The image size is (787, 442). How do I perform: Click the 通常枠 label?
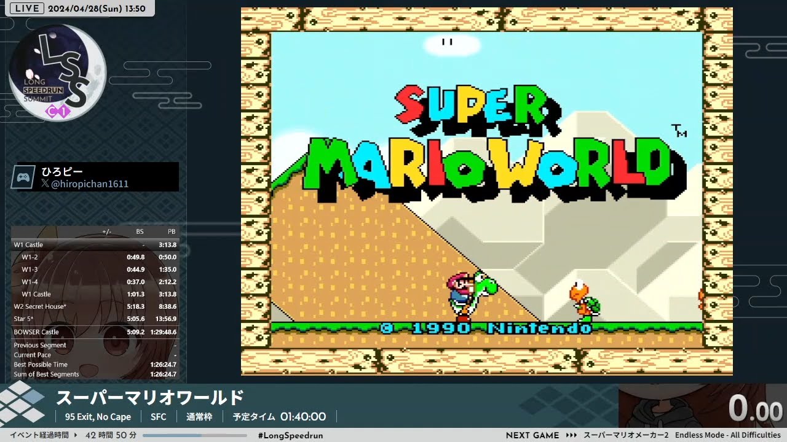click(x=199, y=417)
